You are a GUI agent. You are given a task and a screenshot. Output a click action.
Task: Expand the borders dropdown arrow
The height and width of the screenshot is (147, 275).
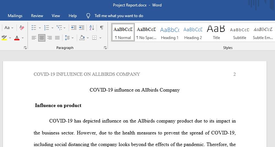[100, 38]
